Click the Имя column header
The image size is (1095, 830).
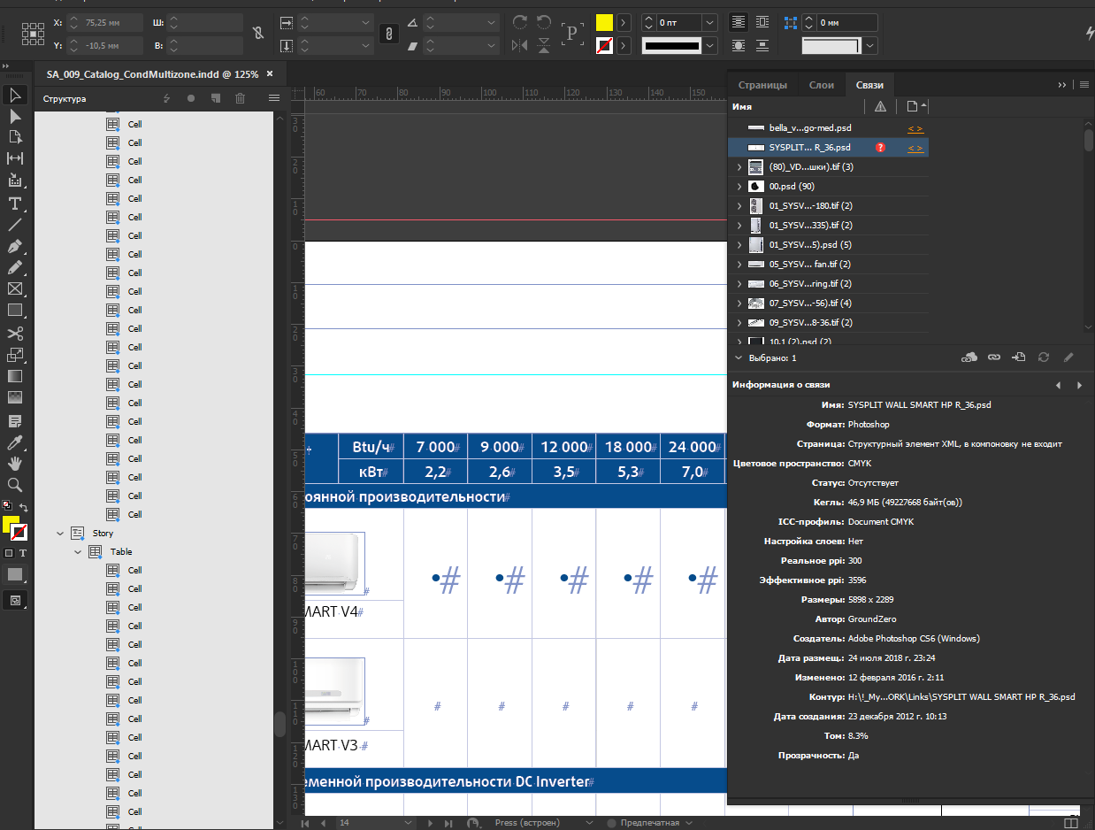tap(743, 107)
